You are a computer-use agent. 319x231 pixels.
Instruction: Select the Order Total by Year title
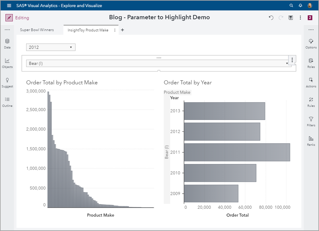[x=187, y=83]
